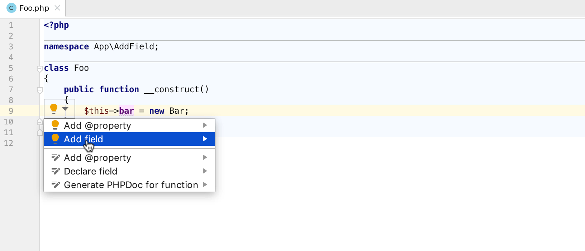Click the pencil icon beside second Add @property
This screenshot has height=251, width=585.
(x=56, y=157)
